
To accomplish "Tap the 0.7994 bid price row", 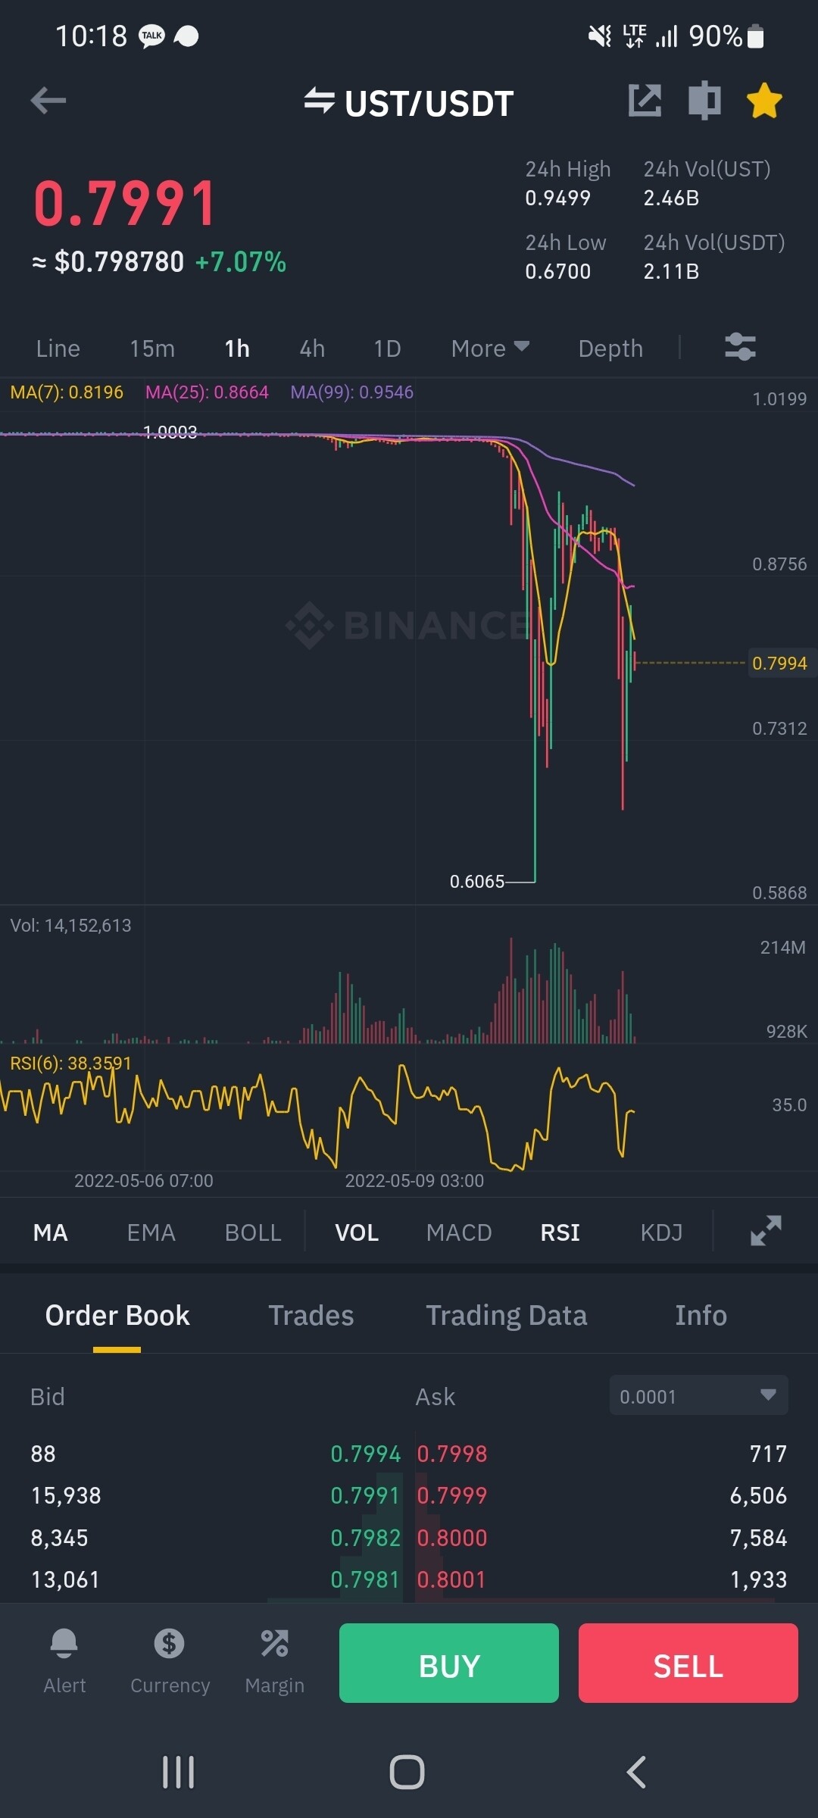I will pos(365,1454).
